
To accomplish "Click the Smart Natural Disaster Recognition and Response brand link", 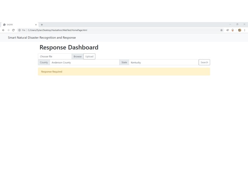I will click(42, 37).
